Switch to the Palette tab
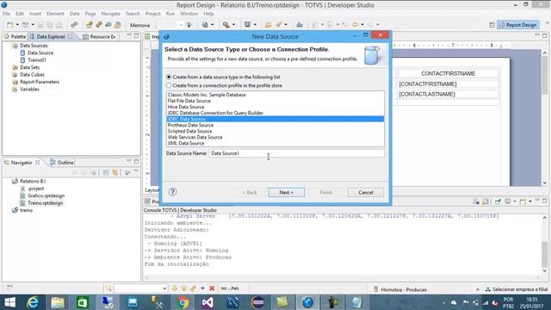 pos(15,36)
